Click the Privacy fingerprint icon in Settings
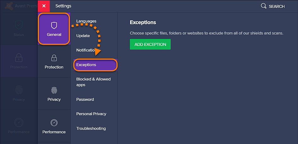The image size is (298, 144). pyautogui.click(x=54, y=90)
